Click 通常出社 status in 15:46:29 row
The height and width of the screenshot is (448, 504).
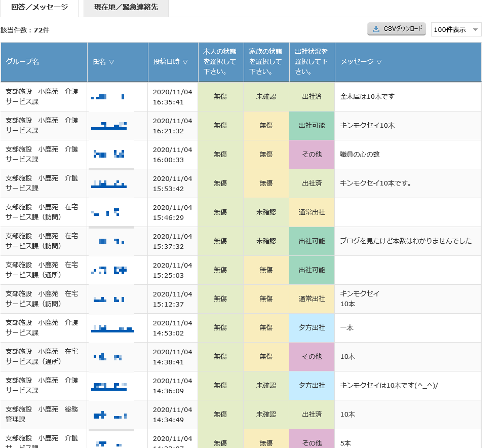[x=312, y=212]
